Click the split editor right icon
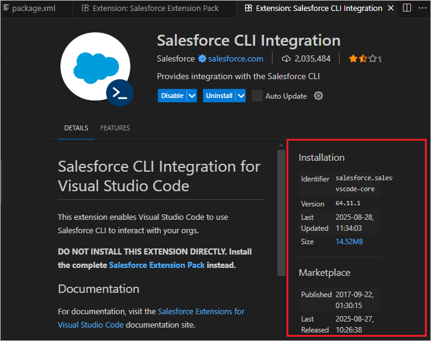Screen dimensions: 431x341 [407, 8]
